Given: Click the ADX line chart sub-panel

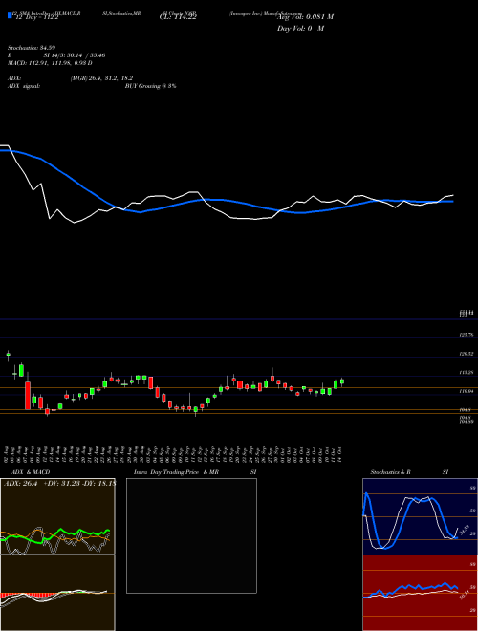Looking at the screenshot, I should (57, 516).
